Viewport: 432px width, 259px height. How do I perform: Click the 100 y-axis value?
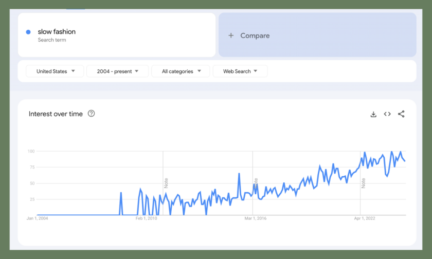tap(31, 151)
